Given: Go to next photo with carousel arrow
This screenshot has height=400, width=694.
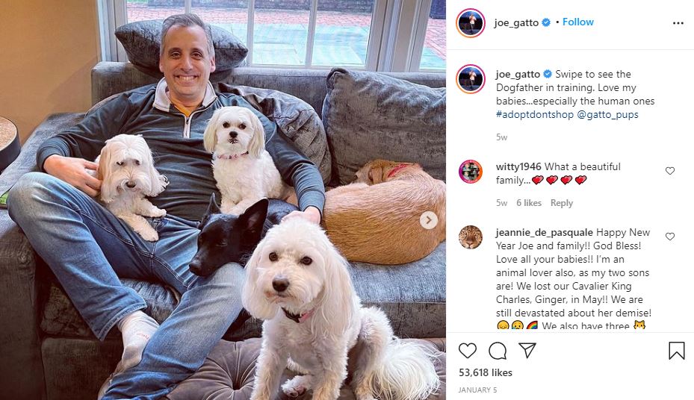Looking at the screenshot, I should click(x=429, y=220).
